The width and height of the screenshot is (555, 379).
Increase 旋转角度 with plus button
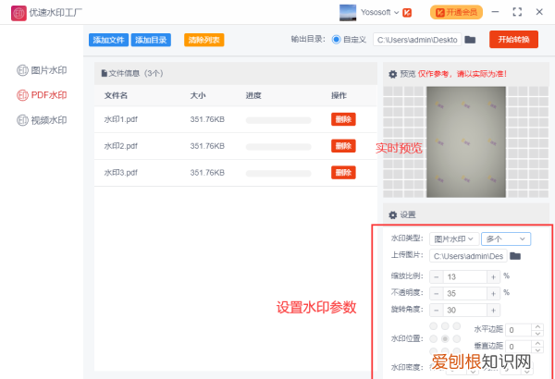pos(493,311)
